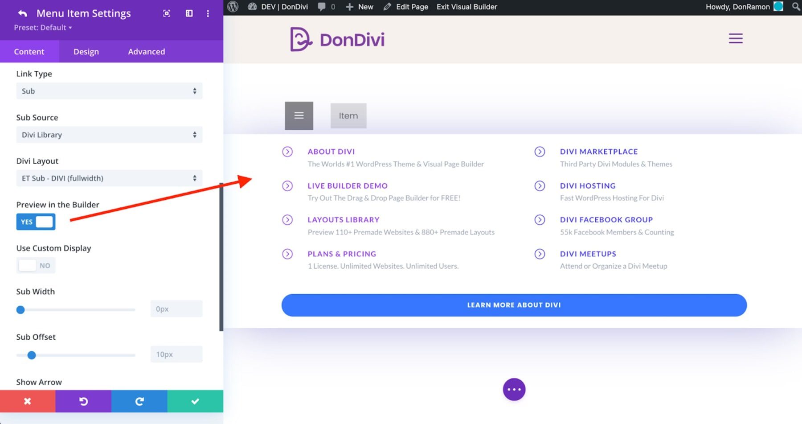Image resolution: width=802 pixels, height=424 pixels.
Task: Click the Sub Width value field
Action: [176, 309]
